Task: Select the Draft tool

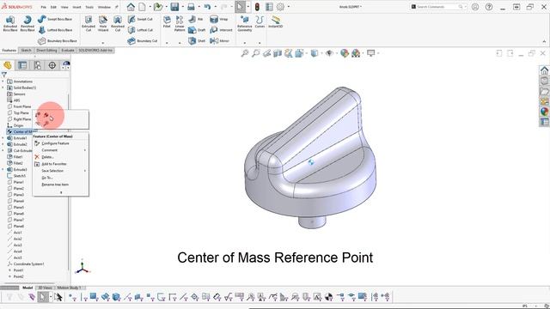Action: click(197, 30)
